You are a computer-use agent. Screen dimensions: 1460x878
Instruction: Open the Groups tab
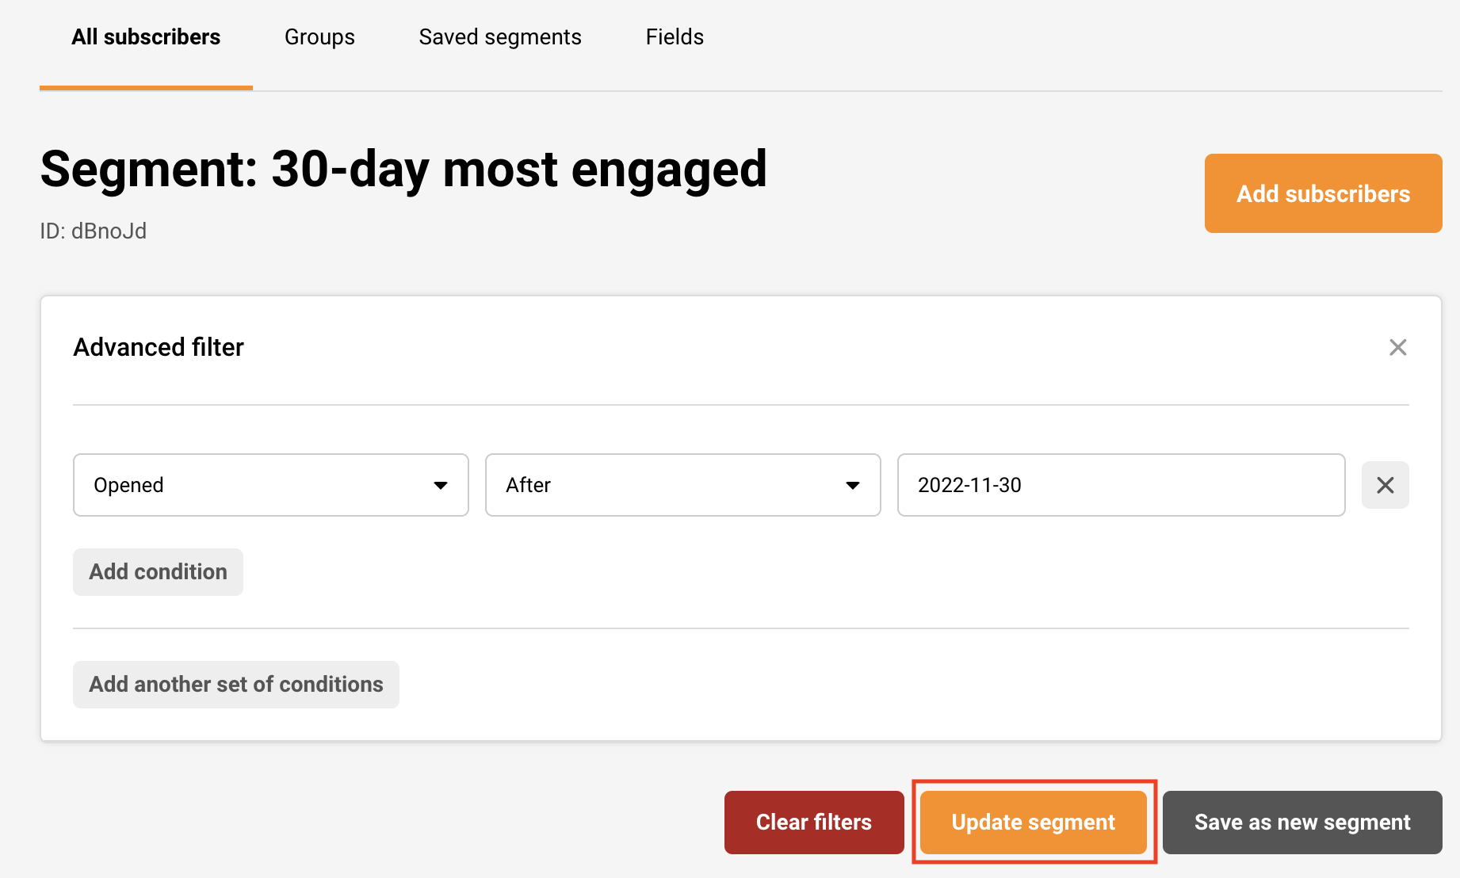319,37
